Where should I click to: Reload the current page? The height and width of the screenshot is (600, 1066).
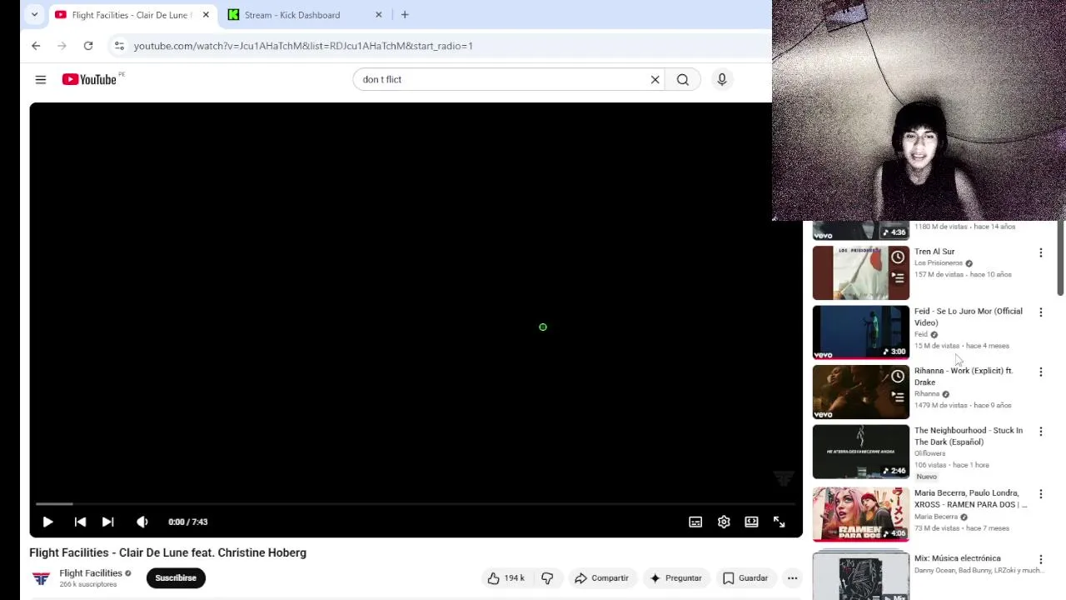pyautogui.click(x=88, y=46)
